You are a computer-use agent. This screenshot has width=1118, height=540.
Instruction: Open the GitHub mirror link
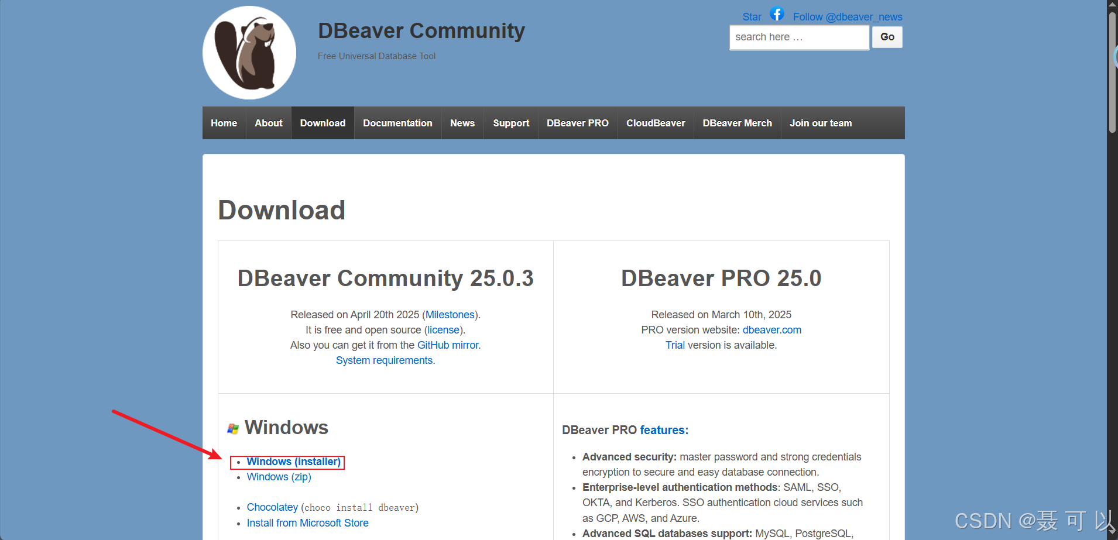pos(448,345)
